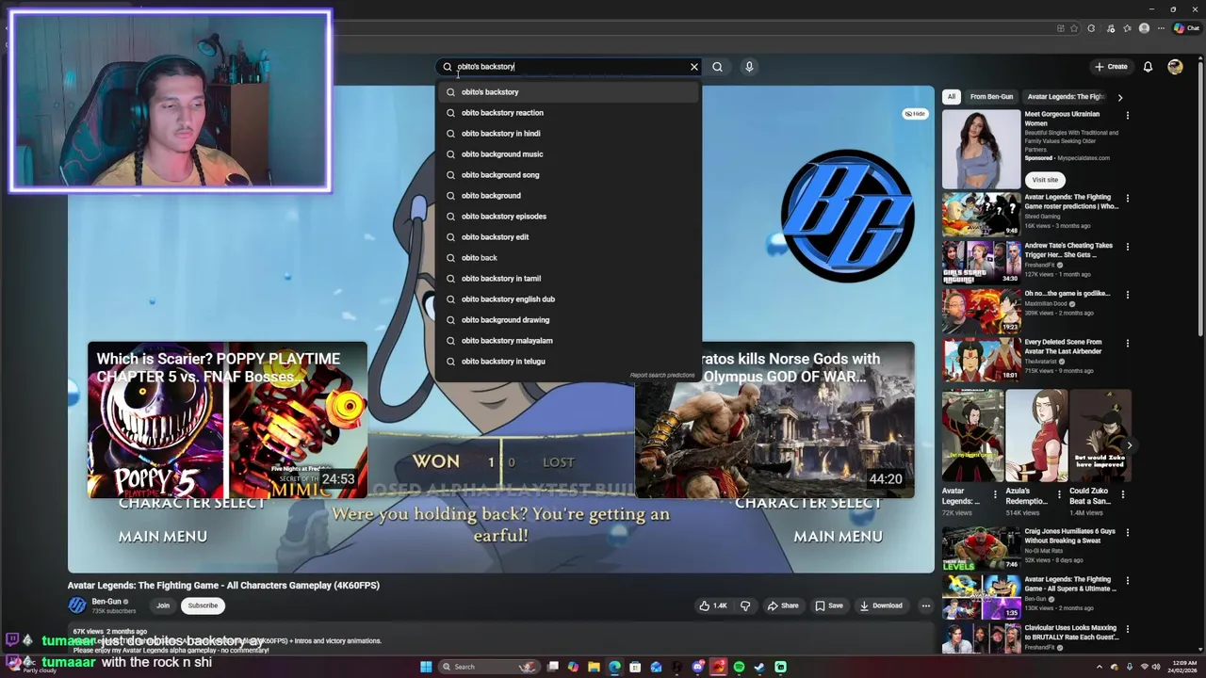Screen dimensions: 1206x678
Task: Add this page to favorites star
Action: click(1074, 28)
